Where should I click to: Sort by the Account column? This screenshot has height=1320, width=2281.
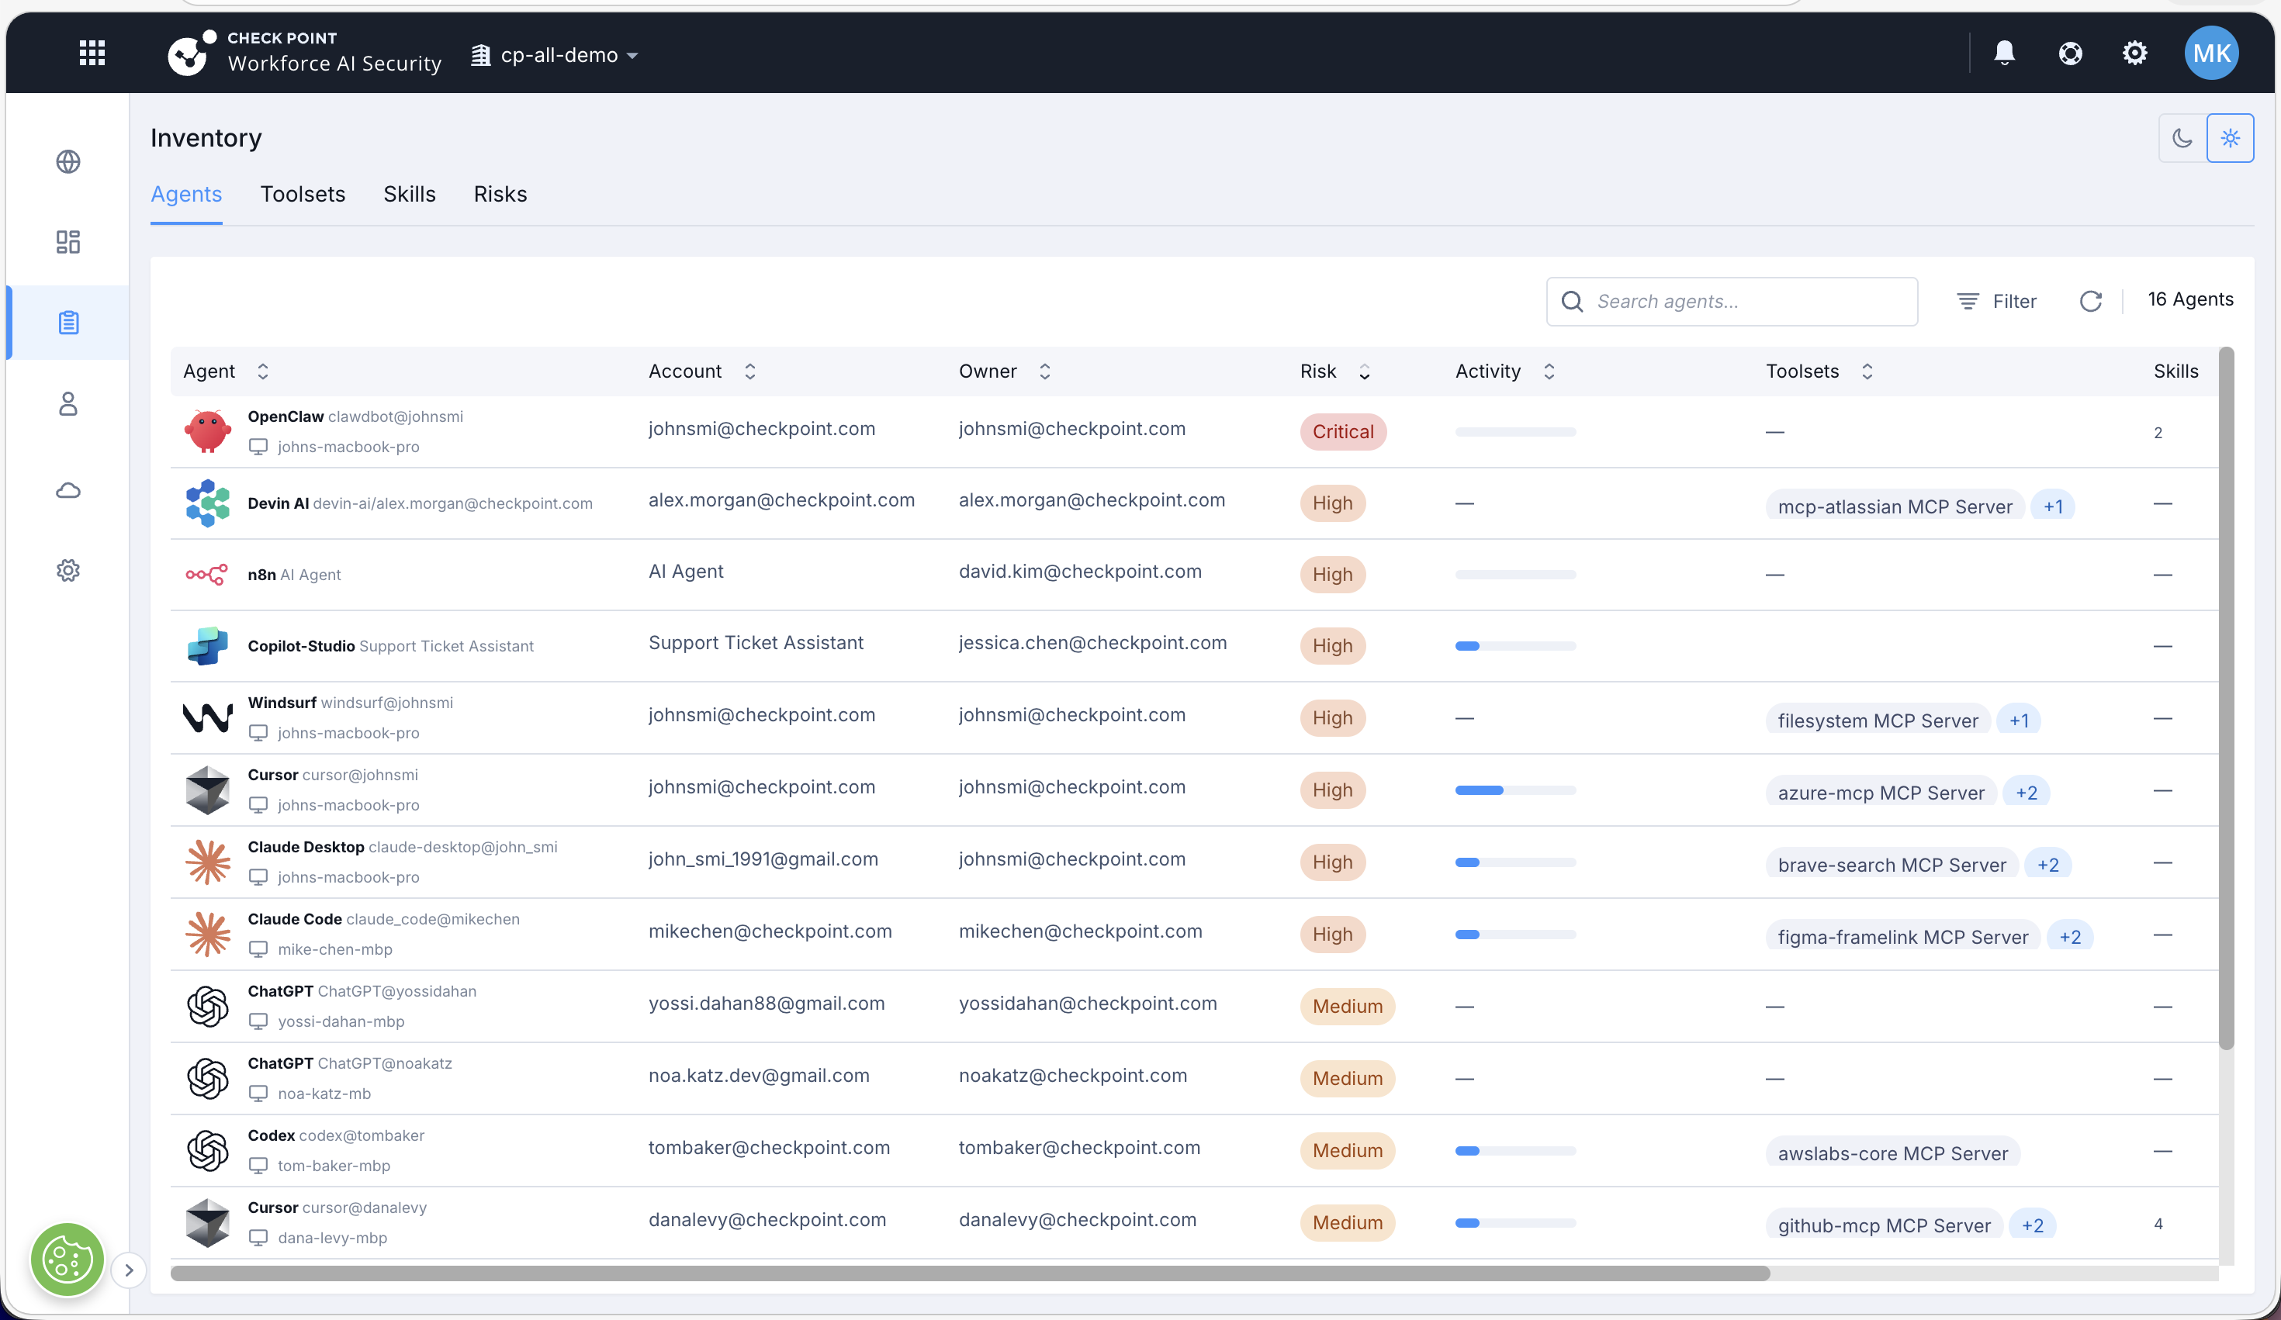click(750, 371)
